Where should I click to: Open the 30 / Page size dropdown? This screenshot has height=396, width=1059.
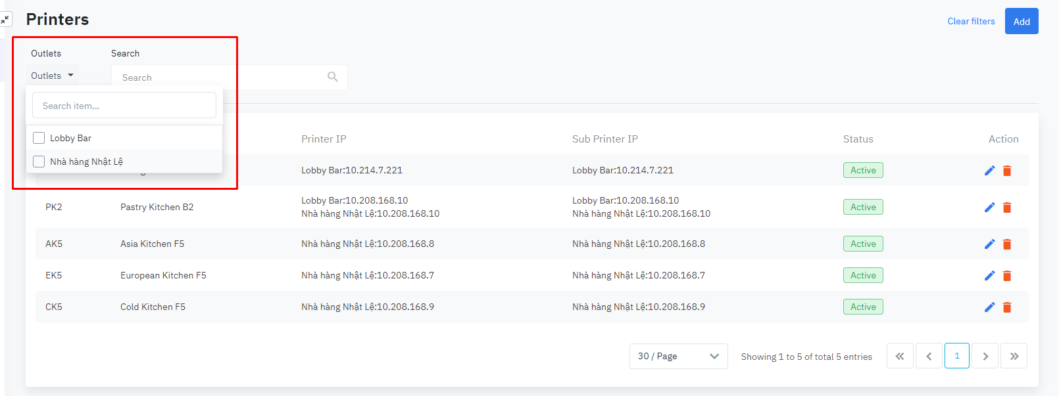click(x=678, y=356)
